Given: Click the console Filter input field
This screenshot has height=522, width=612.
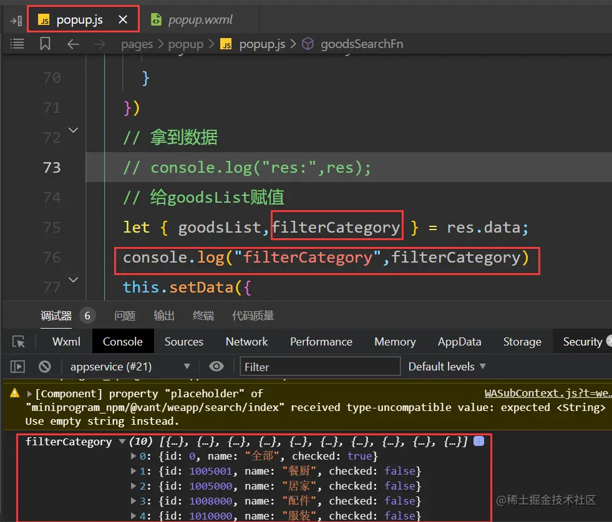Looking at the screenshot, I should (x=320, y=367).
